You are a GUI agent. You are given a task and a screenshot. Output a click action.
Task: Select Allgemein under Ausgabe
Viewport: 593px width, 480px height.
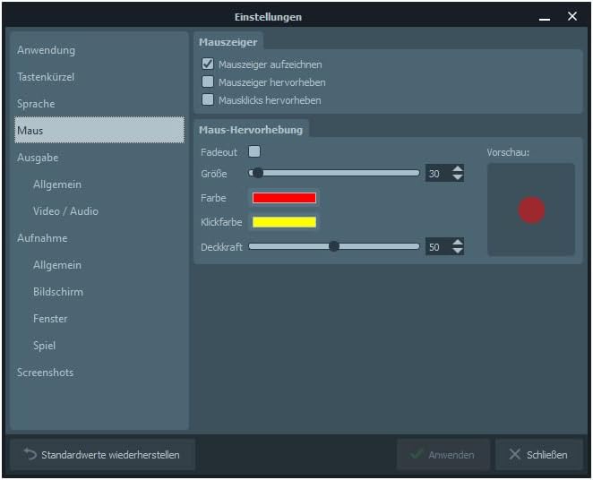(99, 184)
